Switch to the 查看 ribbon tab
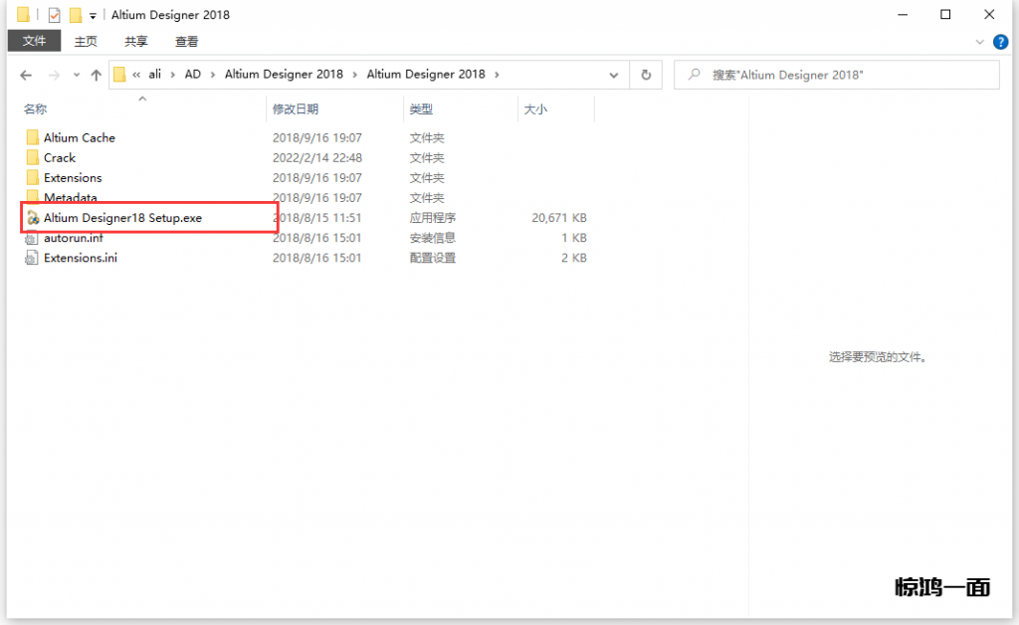This screenshot has height=625, width=1019. tap(186, 41)
